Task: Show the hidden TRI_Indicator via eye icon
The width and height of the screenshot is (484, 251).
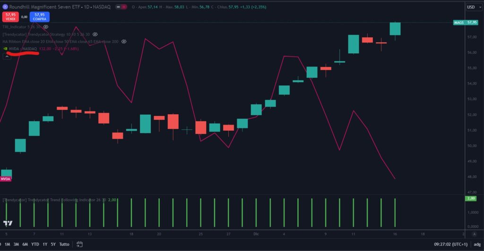Action: pyautogui.click(x=46, y=27)
